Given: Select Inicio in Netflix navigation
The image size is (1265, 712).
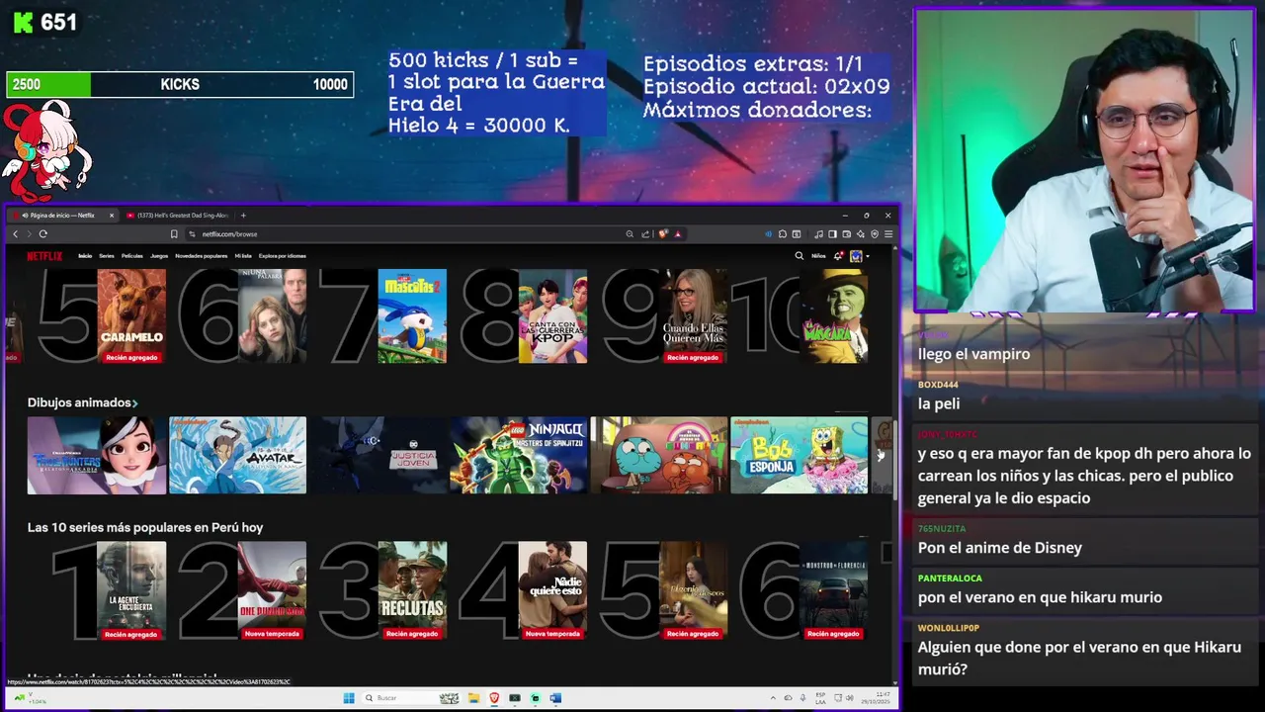Looking at the screenshot, I should (85, 256).
